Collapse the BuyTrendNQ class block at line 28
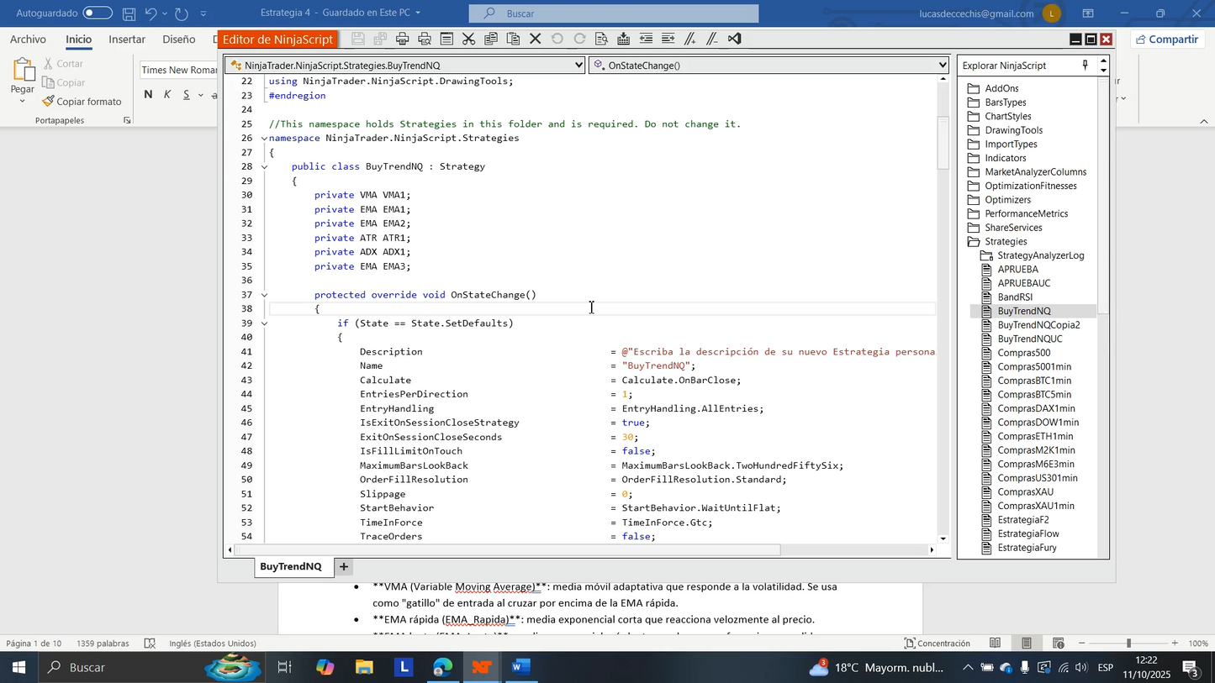This screenshot has width=1215, height=683. coord(264,167)
